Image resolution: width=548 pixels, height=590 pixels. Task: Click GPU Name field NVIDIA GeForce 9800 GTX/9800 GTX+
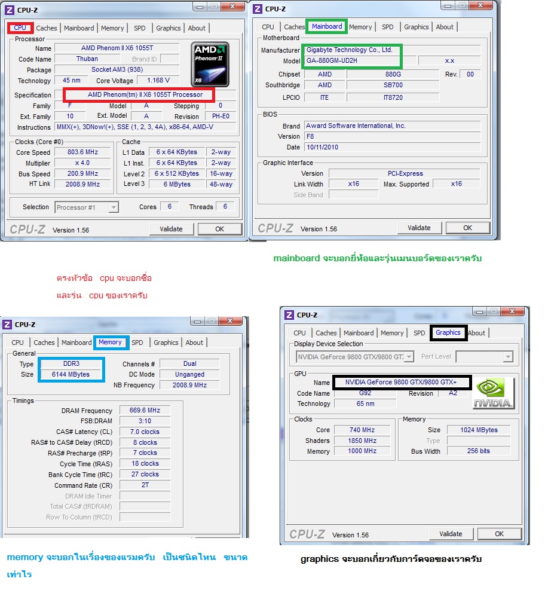(401, 383)
